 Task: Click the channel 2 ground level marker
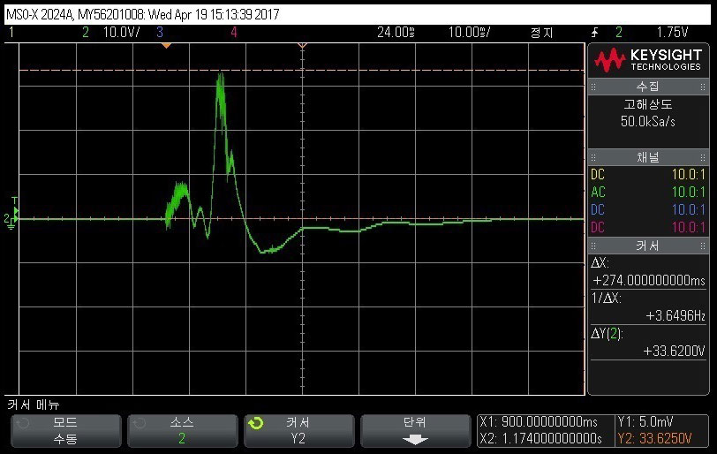click(x=10, y=218)
